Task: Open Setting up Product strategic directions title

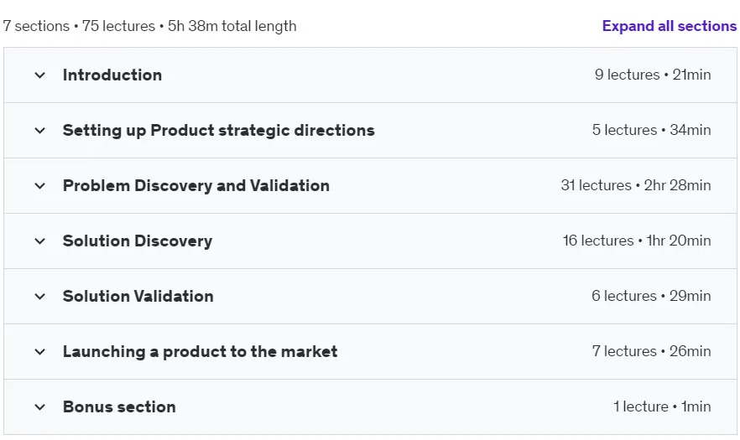Action: point(218,130)
